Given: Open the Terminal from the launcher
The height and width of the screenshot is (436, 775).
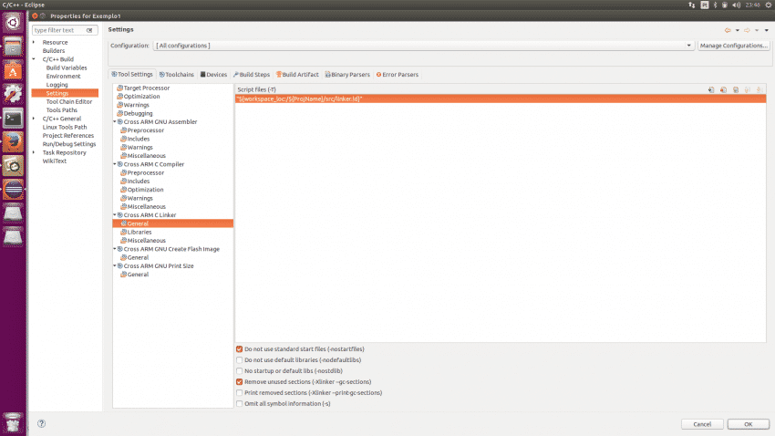Looking at the screenshot, I should click(13, 119).
